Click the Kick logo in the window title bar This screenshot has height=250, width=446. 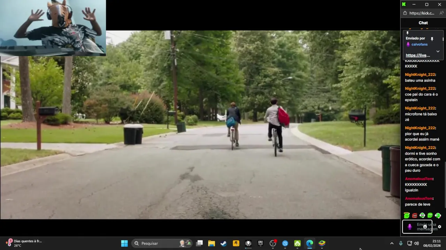pyautogui.click(x=404, y=4)
